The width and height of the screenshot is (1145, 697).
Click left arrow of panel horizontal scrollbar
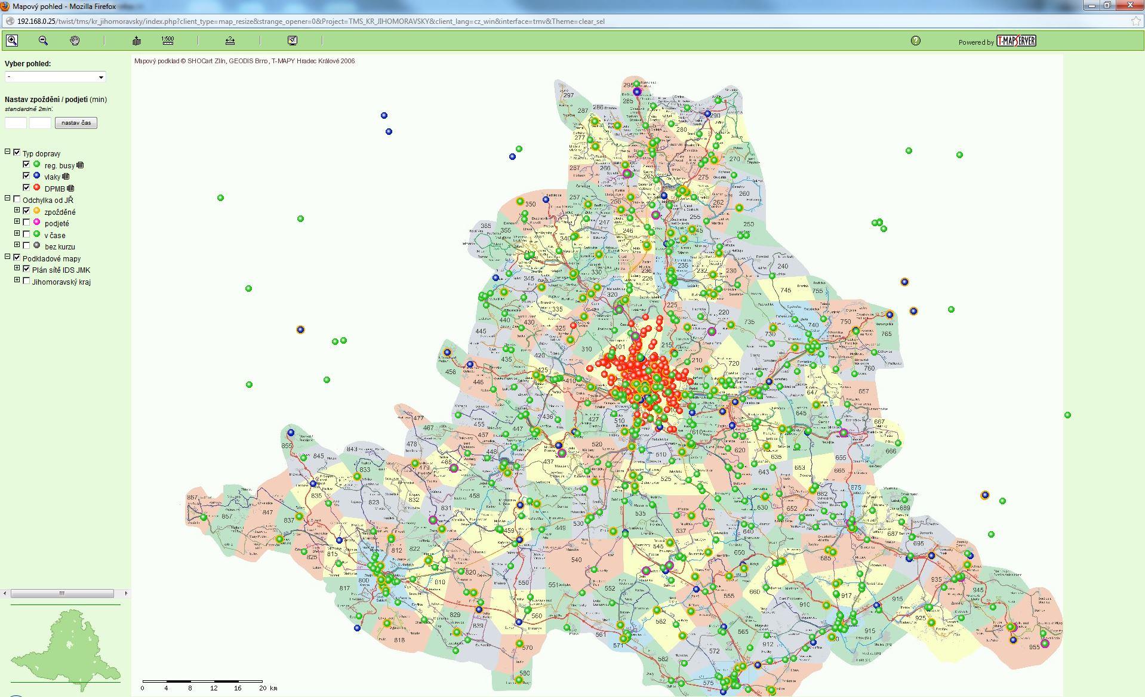coord(5,593)
